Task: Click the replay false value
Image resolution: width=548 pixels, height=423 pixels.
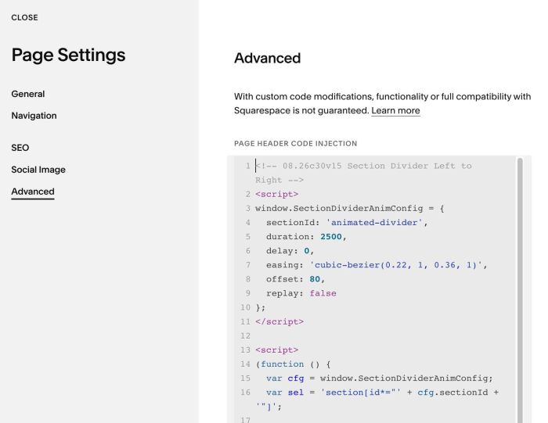Action: click(323, 293)
